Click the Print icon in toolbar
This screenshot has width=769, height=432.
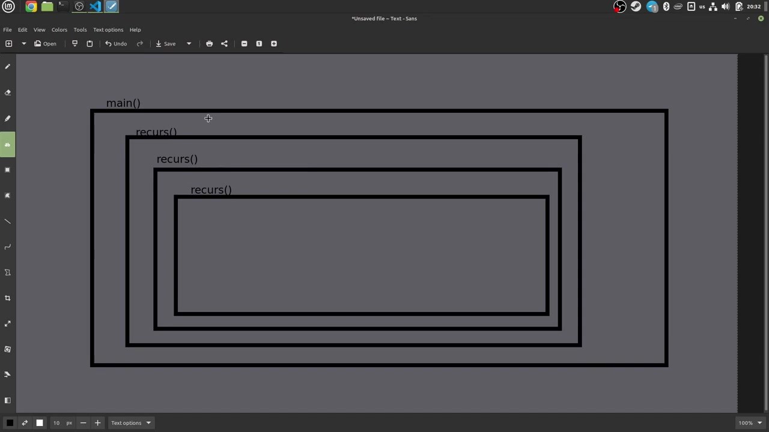tap(209, 44)
